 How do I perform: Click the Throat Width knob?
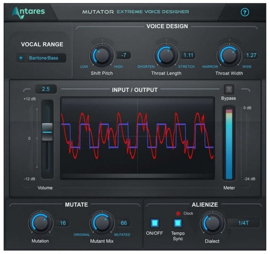point(229,56)
